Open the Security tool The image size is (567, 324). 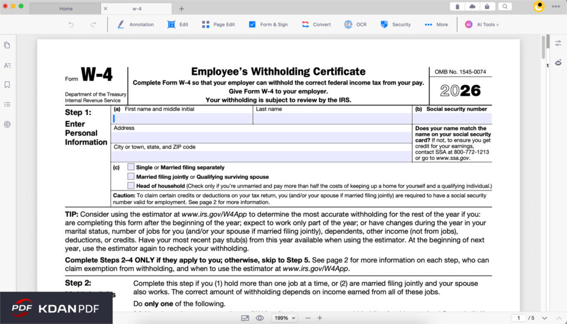click(395, 24)
